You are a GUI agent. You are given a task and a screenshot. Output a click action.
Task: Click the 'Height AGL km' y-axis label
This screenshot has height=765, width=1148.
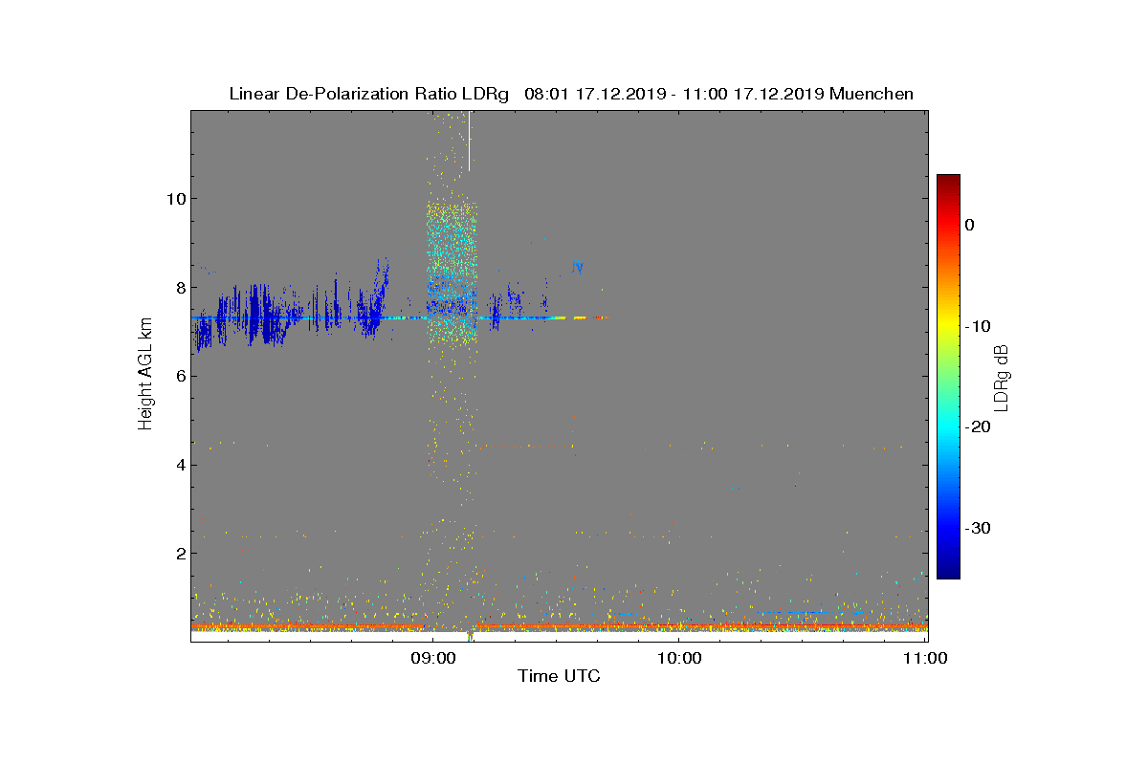(145, 376)
